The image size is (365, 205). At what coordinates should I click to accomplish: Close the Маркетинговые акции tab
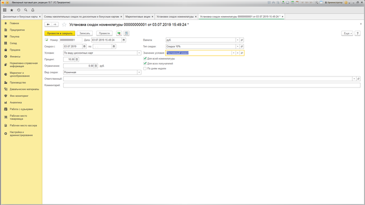coord(152,17)
